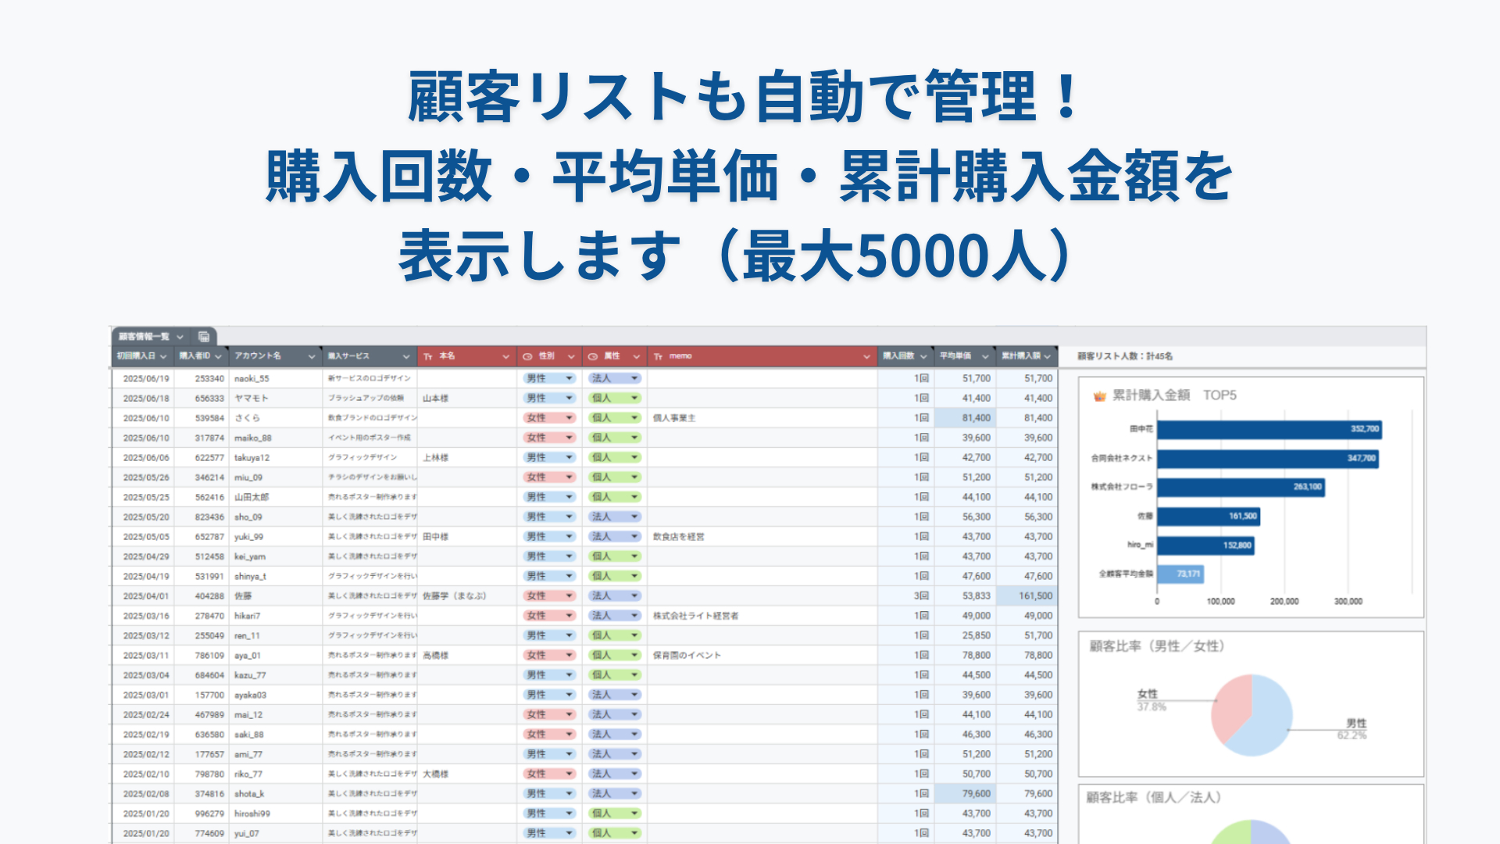Open the 法人 attribute chip for yuki_99
This screenshot has width=1500, height=844.
[615, 537]
